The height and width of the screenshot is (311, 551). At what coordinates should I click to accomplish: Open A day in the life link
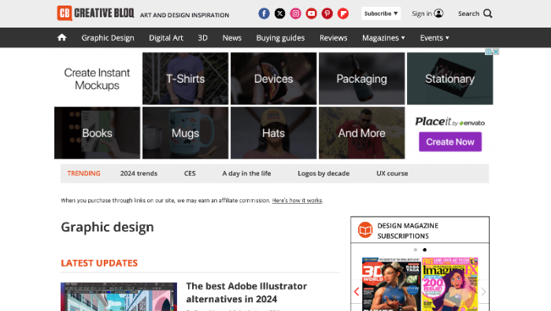(246, 173)
